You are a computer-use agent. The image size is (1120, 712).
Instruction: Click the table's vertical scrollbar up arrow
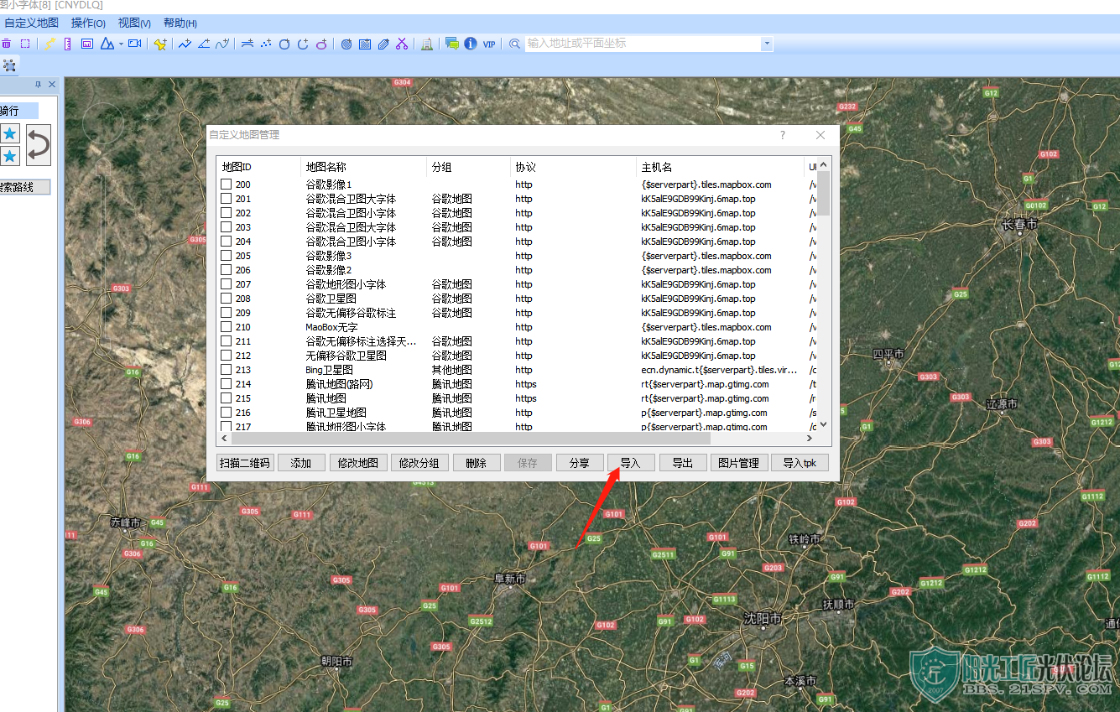click(823, 164)
